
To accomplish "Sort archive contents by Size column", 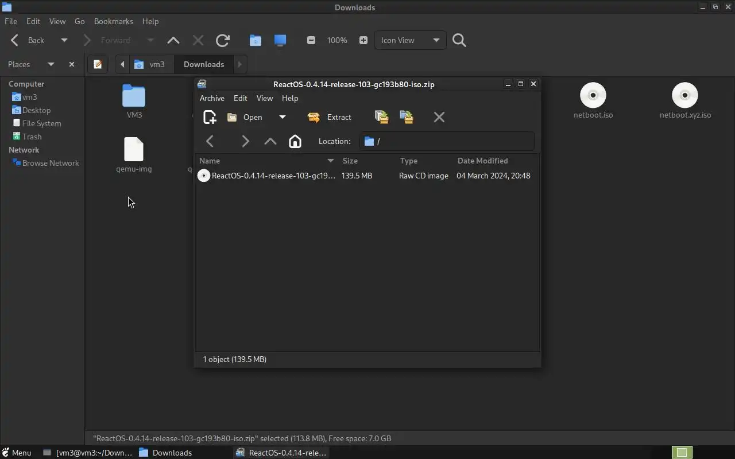I will pyautogui.click(x=367, y=161).
